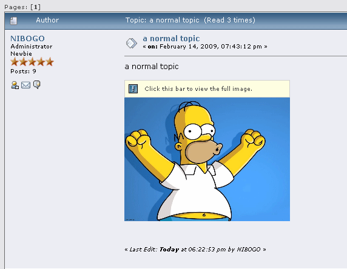Viewport: 347px width, 269px height.
Task: Click the email envelope icon
Action: click(x=25, y=85)
